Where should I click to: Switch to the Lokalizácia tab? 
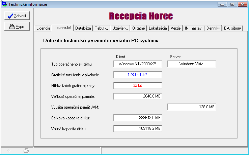click(158, 29)
